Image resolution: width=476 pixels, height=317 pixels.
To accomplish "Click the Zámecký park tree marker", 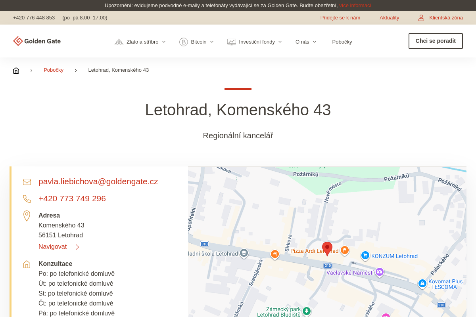I will click(306, 311).
